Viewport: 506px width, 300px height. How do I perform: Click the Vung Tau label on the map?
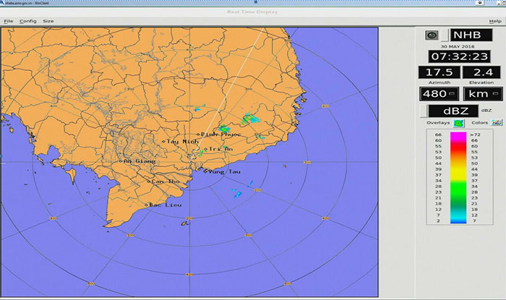[x=224, y=171]
